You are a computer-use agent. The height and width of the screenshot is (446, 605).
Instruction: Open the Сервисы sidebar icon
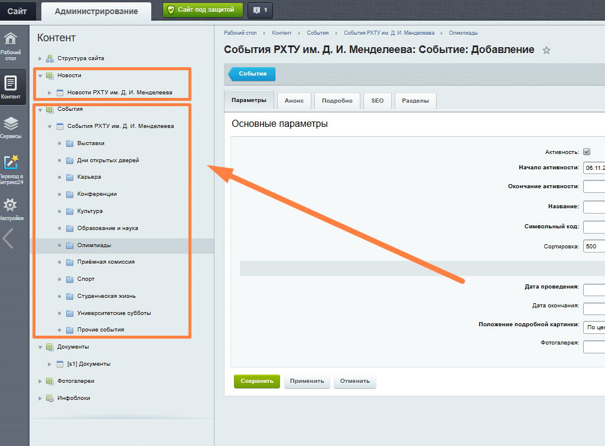coord(11,127)
